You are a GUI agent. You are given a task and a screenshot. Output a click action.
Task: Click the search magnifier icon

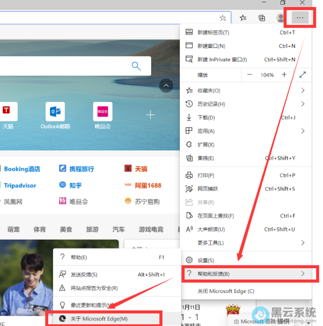(136, 66)
